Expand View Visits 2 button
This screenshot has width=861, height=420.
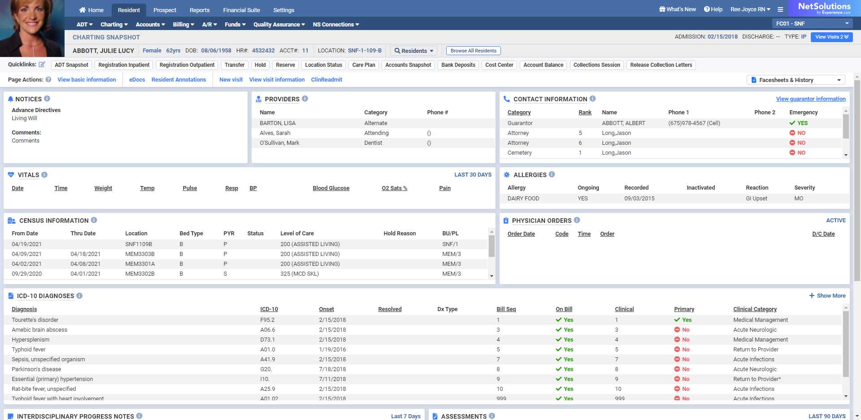click(831, 37)
